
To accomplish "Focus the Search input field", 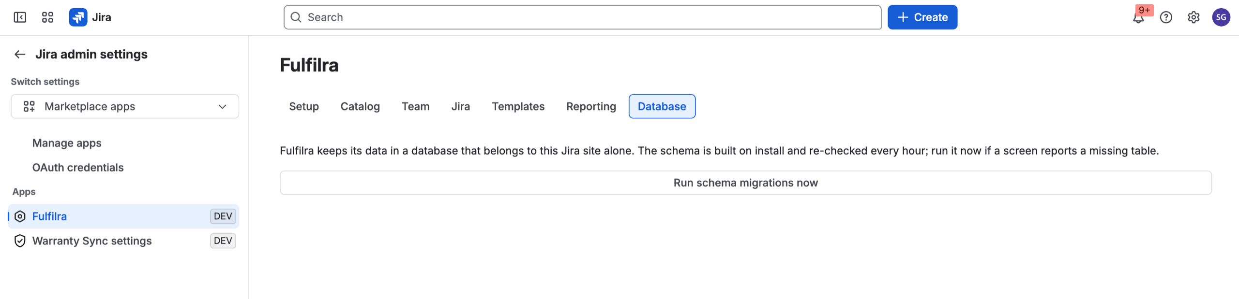I will tap(582, 17).
